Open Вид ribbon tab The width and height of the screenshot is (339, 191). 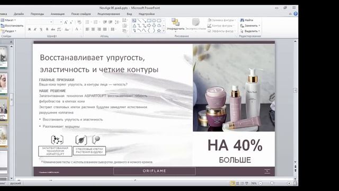(129, 14)
